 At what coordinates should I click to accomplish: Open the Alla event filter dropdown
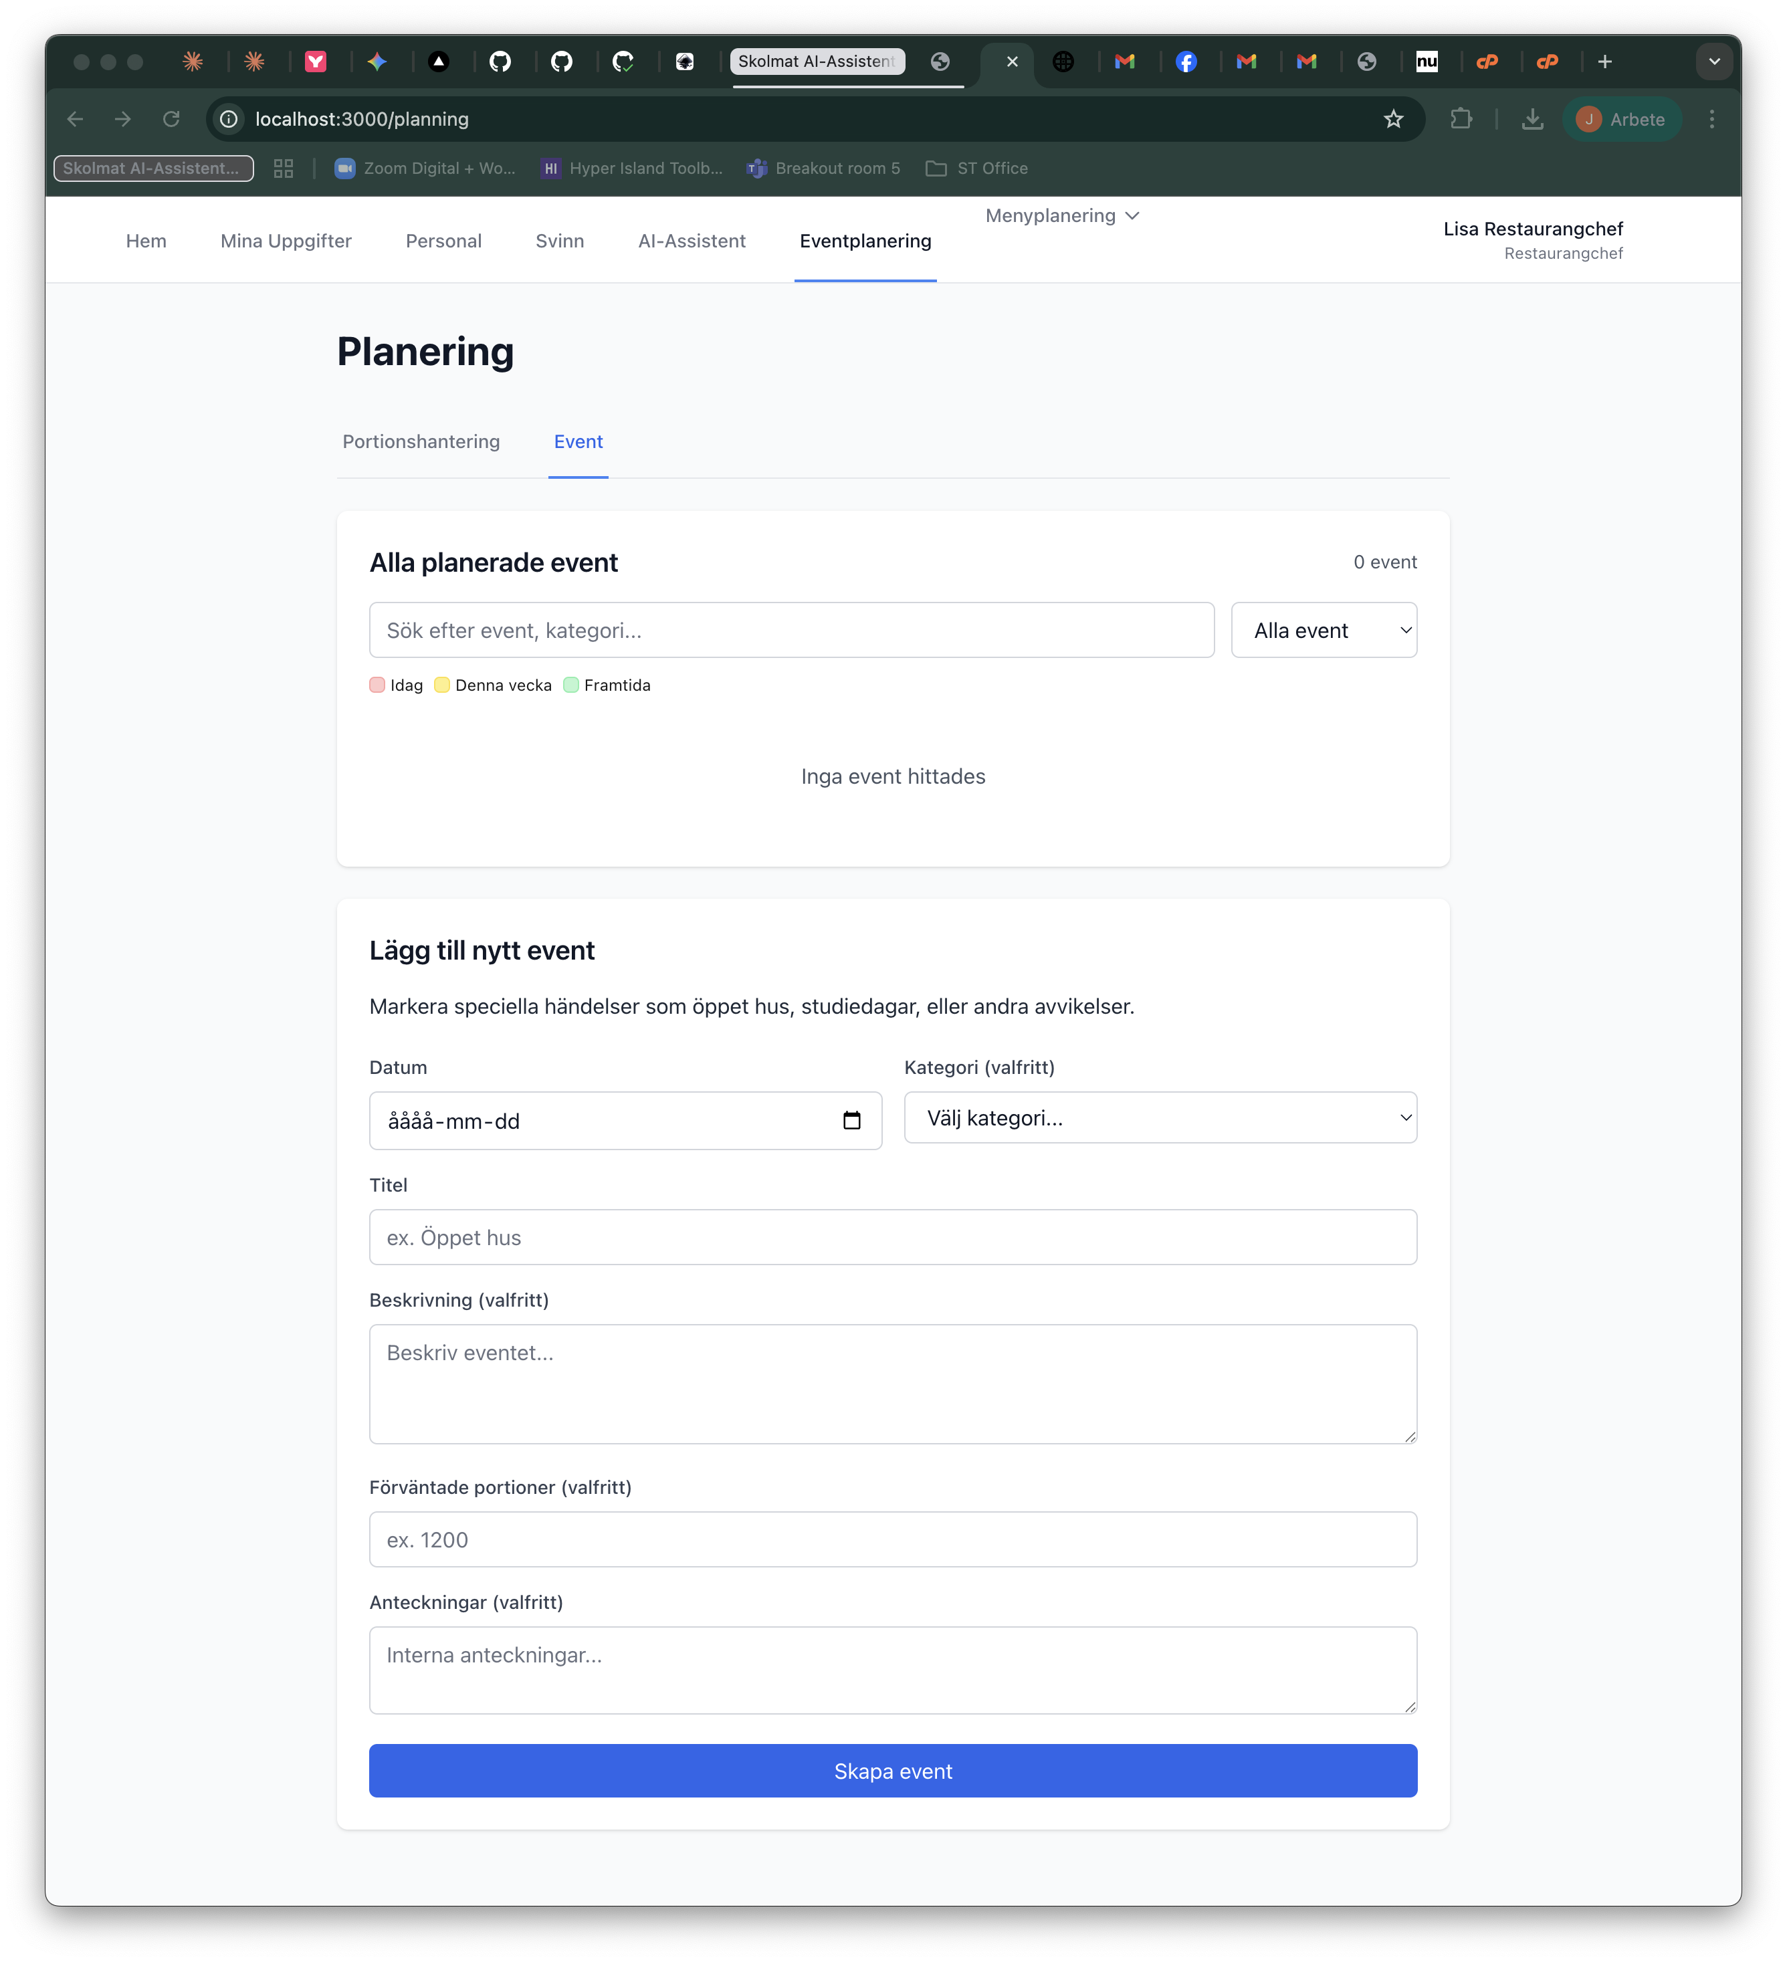[x=1323, y=631]
